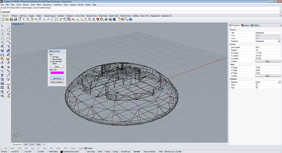The image size is (282, 153).
Task: Toggle the Mid osnap checkbox
Action: 23,148
